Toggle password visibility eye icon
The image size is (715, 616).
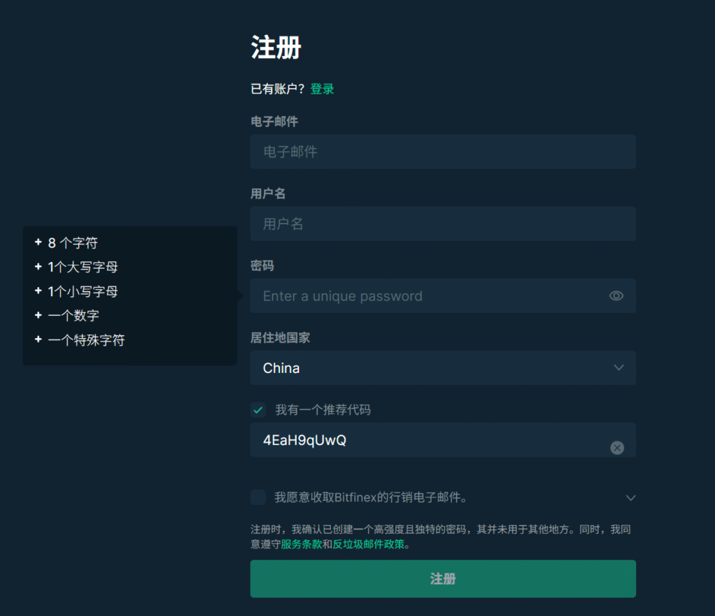[616, 296]
